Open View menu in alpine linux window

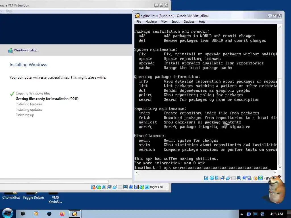pos(164,22)
